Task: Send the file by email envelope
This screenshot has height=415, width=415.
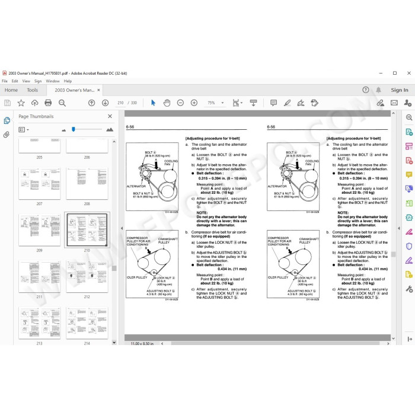Action: 394,103
